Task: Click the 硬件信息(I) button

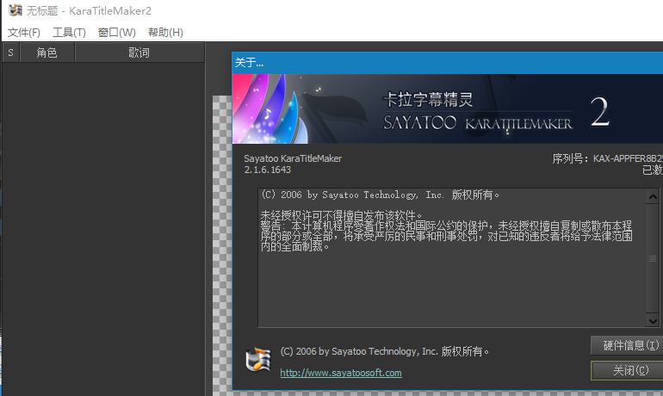Action: 627,345
